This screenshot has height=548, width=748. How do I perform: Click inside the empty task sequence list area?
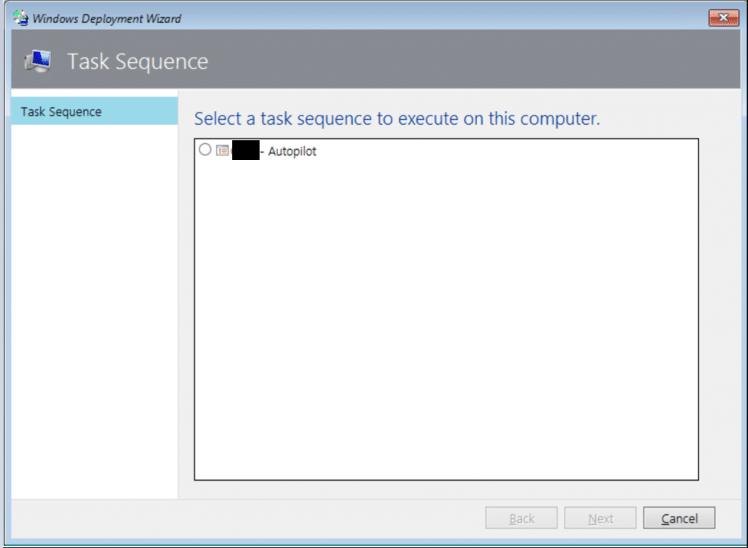pos(446,314)
